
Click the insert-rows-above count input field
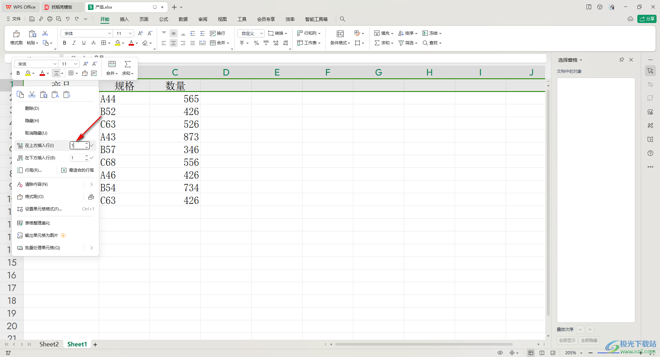click(77, 146)
